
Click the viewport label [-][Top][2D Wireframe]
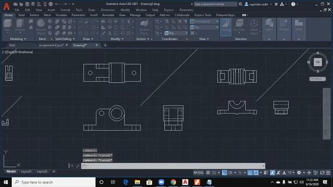coord(17,52)
